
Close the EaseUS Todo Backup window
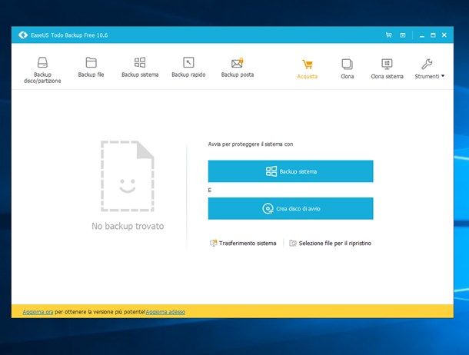pos(444,35)
